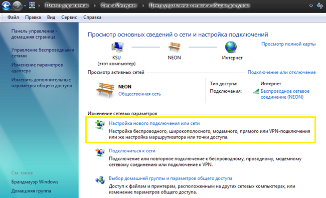This screenshot has height=198, width=326.
Task: Open the Файл menu
Action: pyautogui.click(x=13, y=17)
